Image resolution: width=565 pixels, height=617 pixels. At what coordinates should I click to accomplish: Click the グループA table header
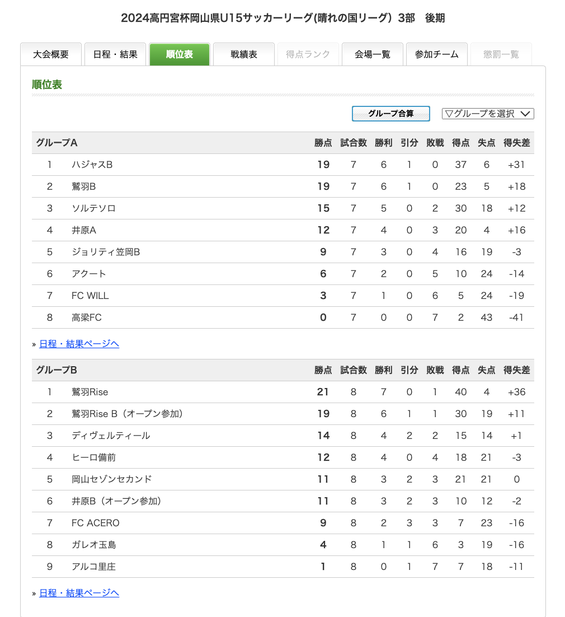(57, 143)
